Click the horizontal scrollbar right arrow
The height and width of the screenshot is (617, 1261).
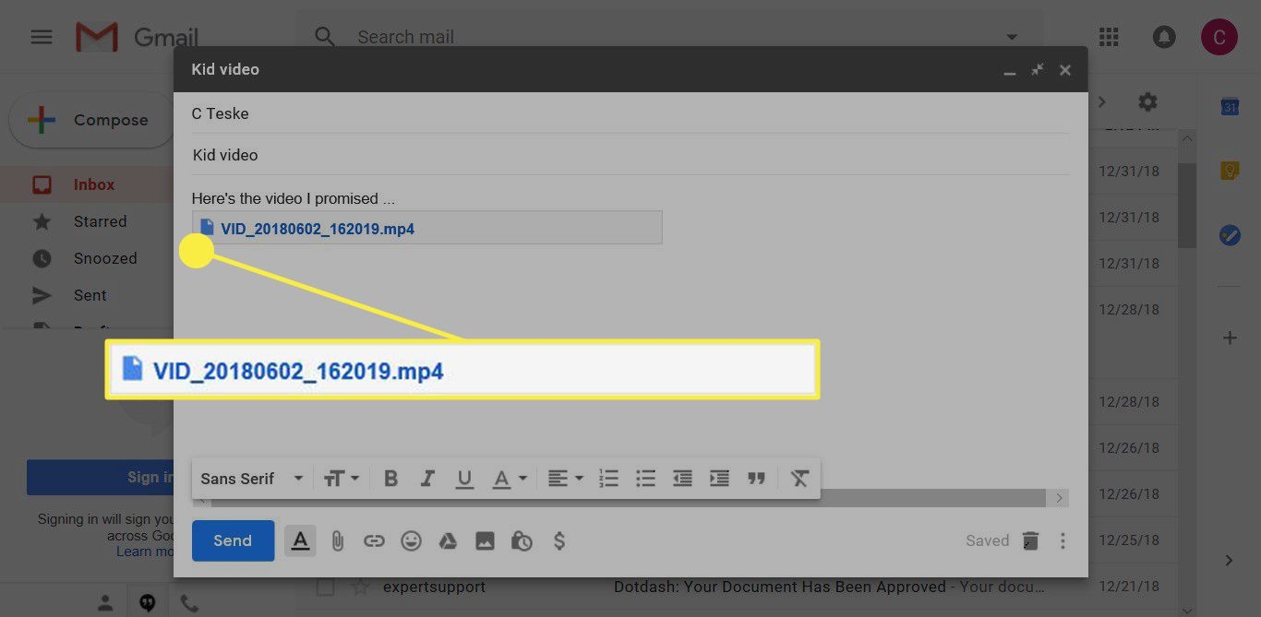pos(1060,498)
